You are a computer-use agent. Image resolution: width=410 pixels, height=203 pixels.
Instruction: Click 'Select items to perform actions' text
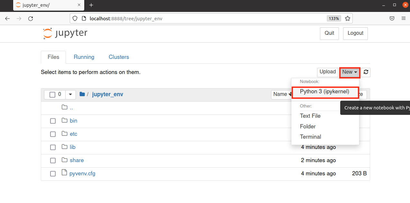pos(91,72)
